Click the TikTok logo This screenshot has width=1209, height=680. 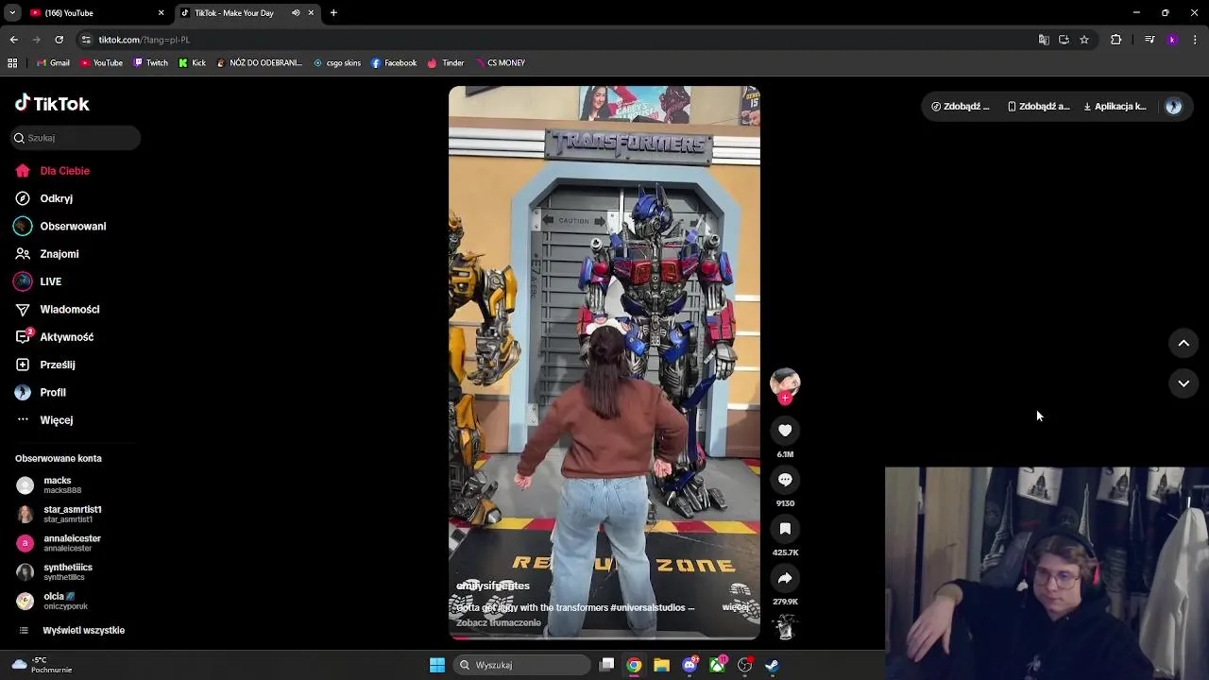52,104
